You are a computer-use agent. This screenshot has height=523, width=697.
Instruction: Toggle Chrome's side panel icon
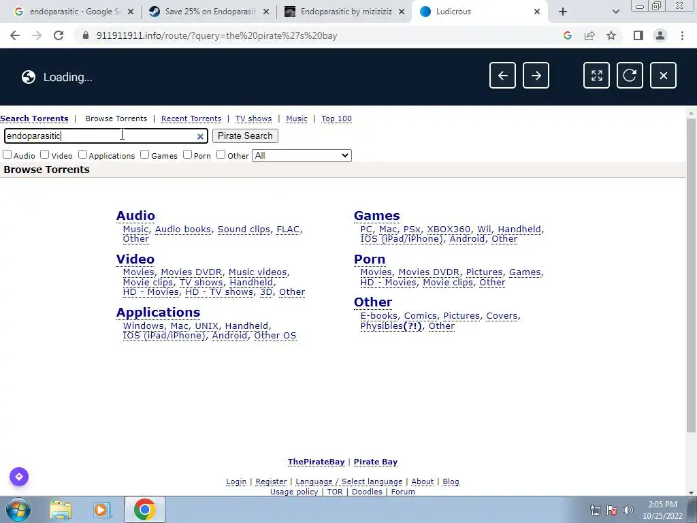[638, 35]
